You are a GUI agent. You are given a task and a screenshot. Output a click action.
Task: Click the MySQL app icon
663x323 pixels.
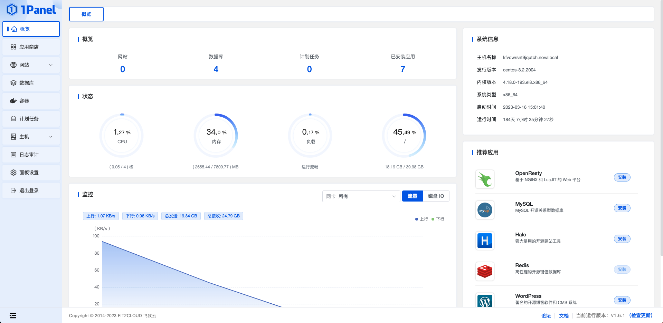coord(485,210)
